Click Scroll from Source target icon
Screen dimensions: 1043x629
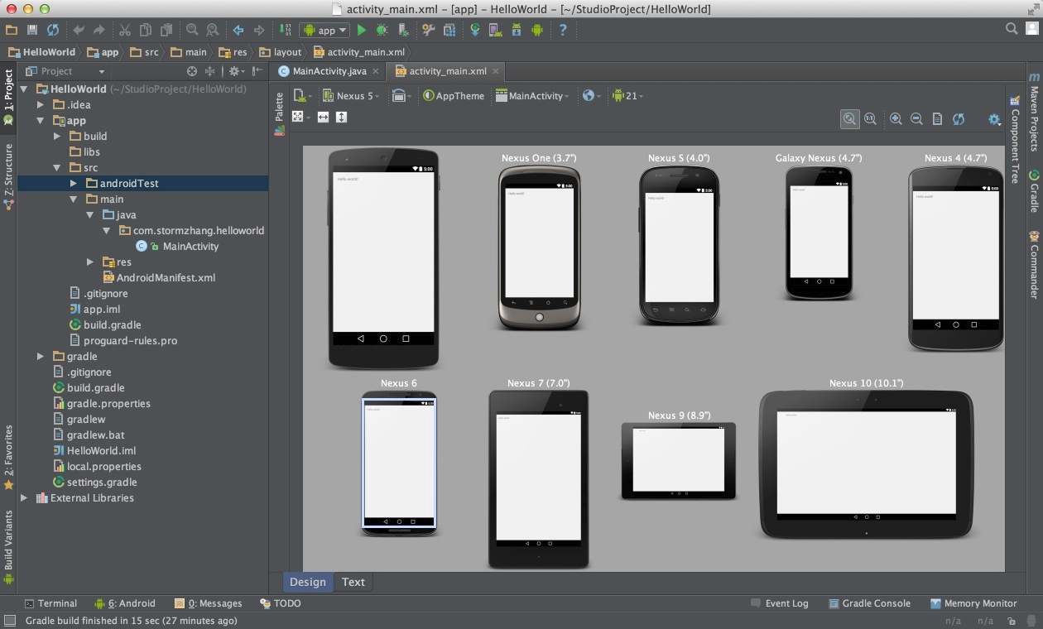click(x=192, y=71)
